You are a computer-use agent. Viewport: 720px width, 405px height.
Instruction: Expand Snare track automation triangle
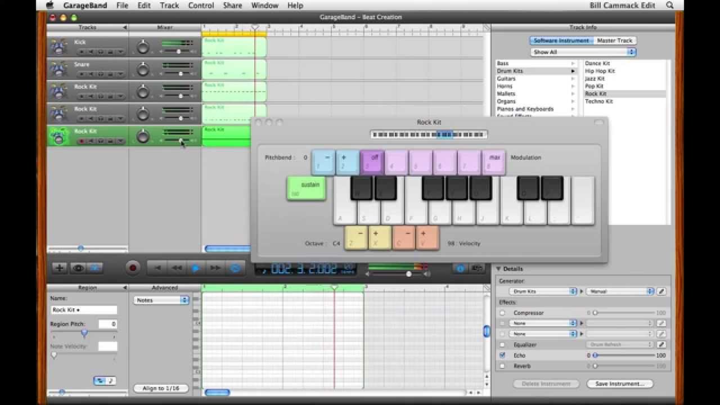[120, 74]
